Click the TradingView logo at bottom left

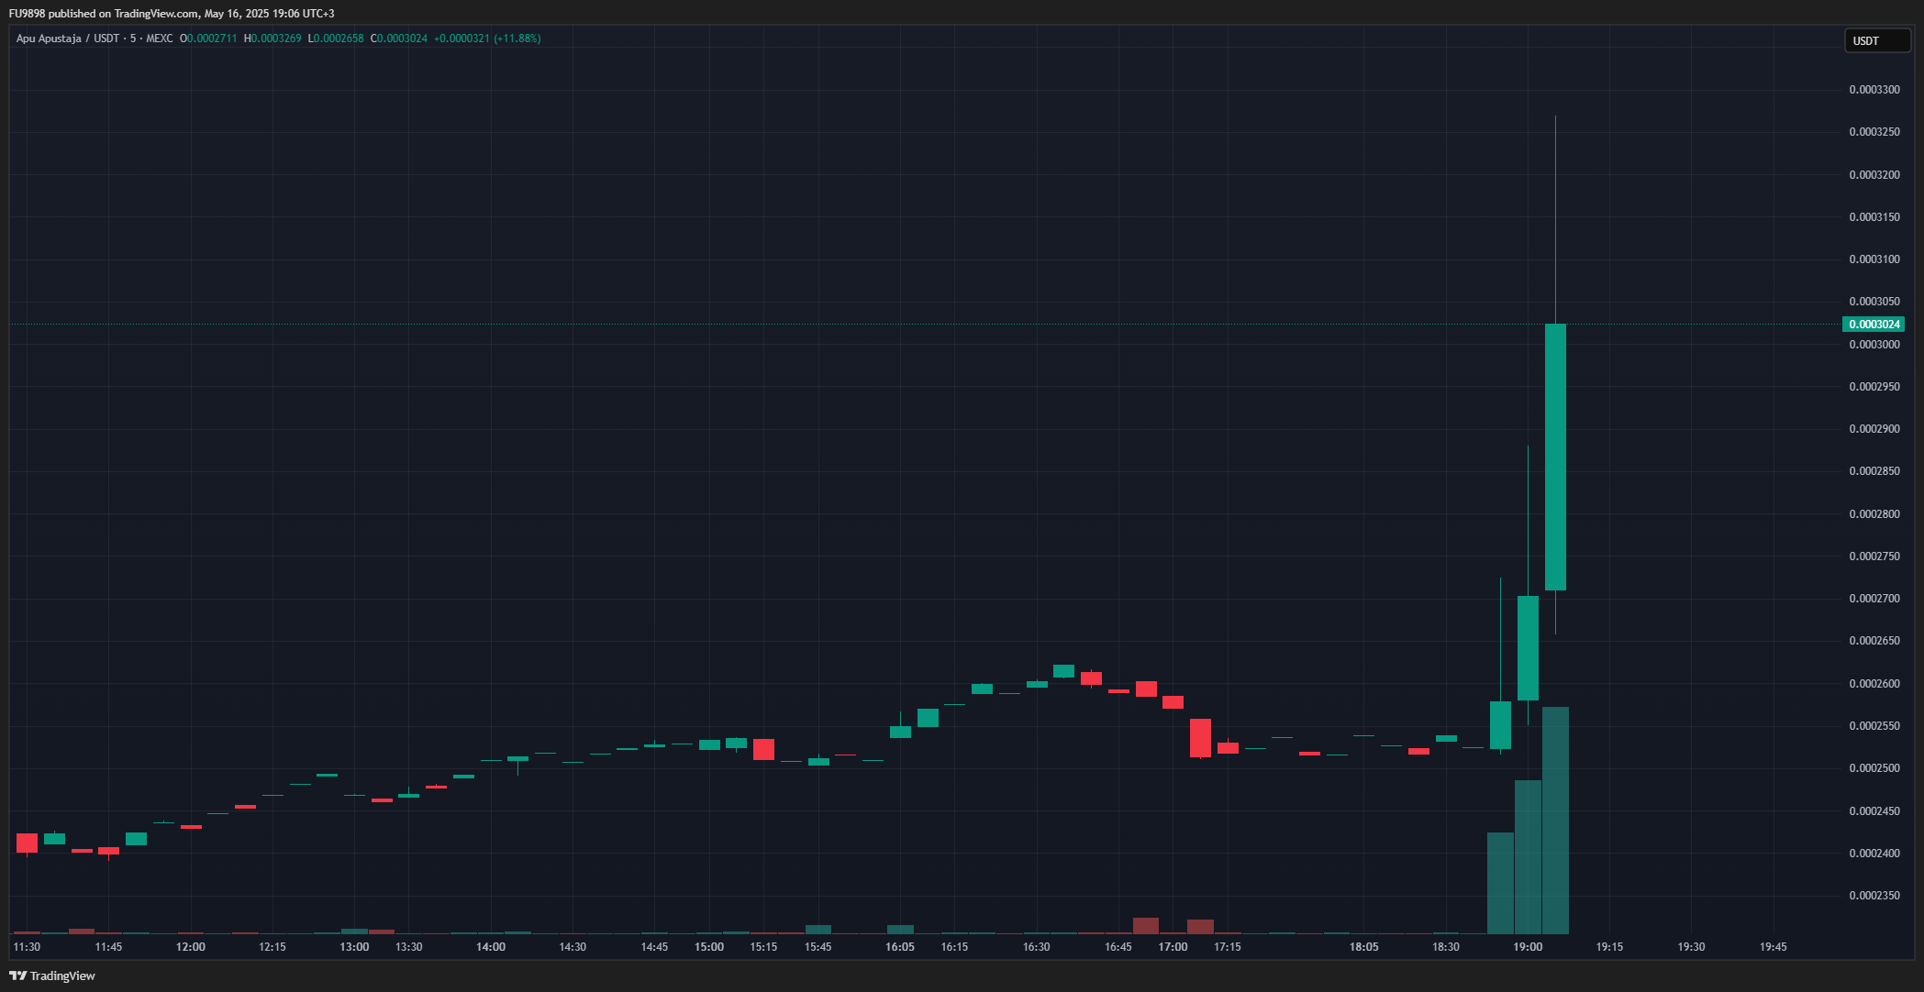click(x=52, y=975)
